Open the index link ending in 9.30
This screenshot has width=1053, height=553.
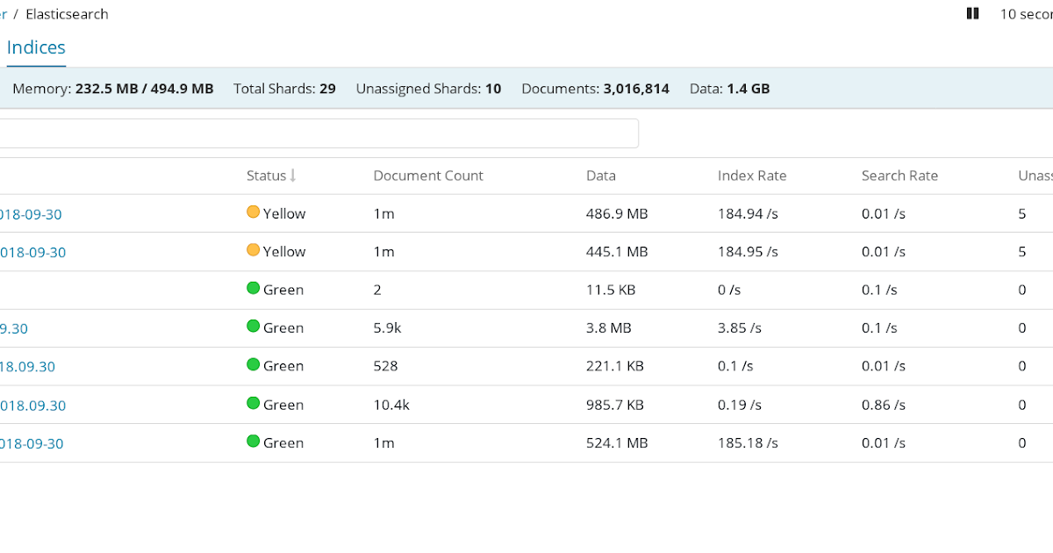point(16,327)
